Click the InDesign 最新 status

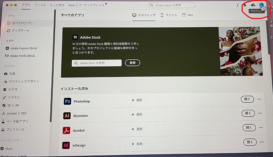(137, 144)
